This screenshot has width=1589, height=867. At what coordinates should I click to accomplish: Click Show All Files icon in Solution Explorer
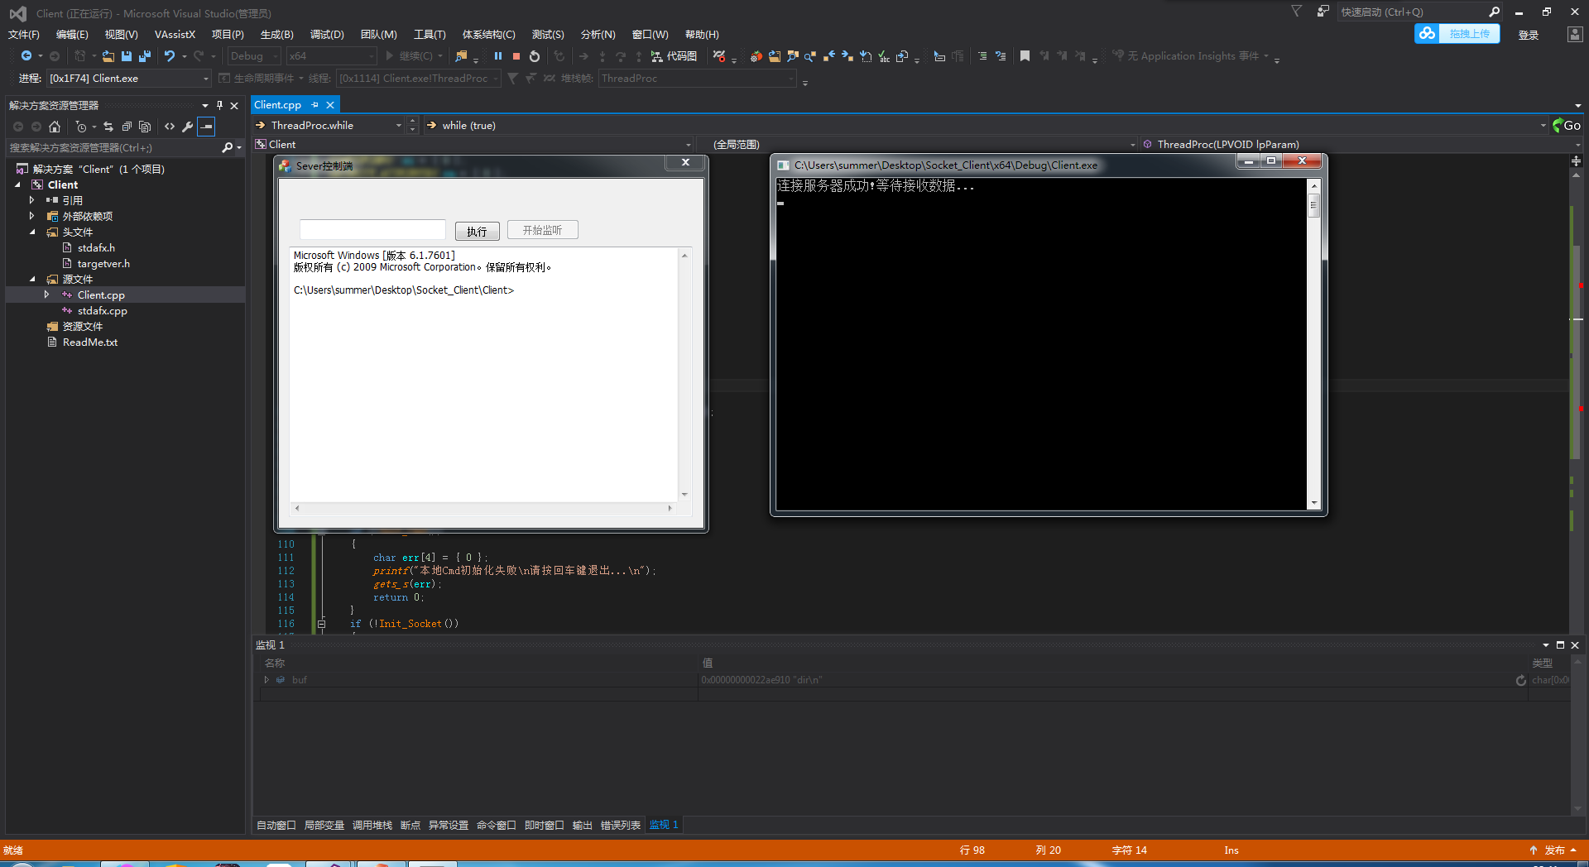(145, 127)
